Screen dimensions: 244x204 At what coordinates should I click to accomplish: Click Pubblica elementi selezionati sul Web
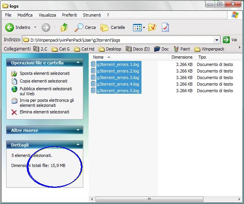tap(46, 91)
